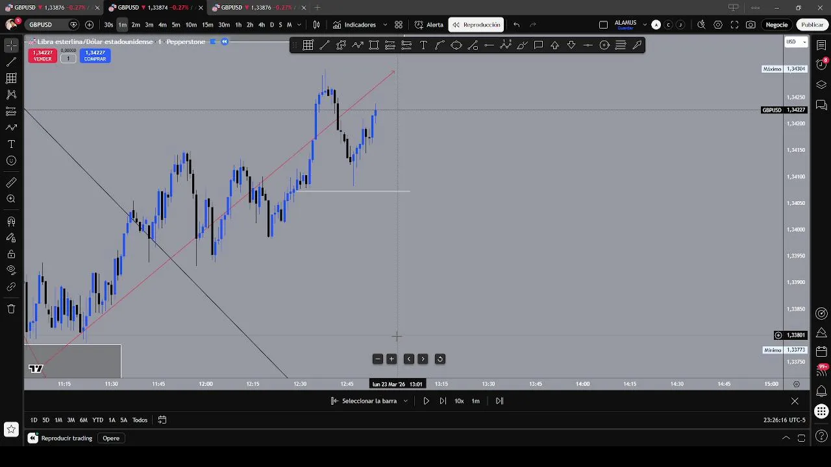Open a new browser tab

tap(317, 8)
